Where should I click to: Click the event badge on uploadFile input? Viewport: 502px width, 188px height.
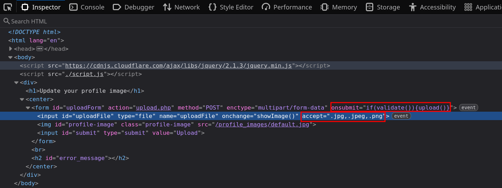(401, 116)
